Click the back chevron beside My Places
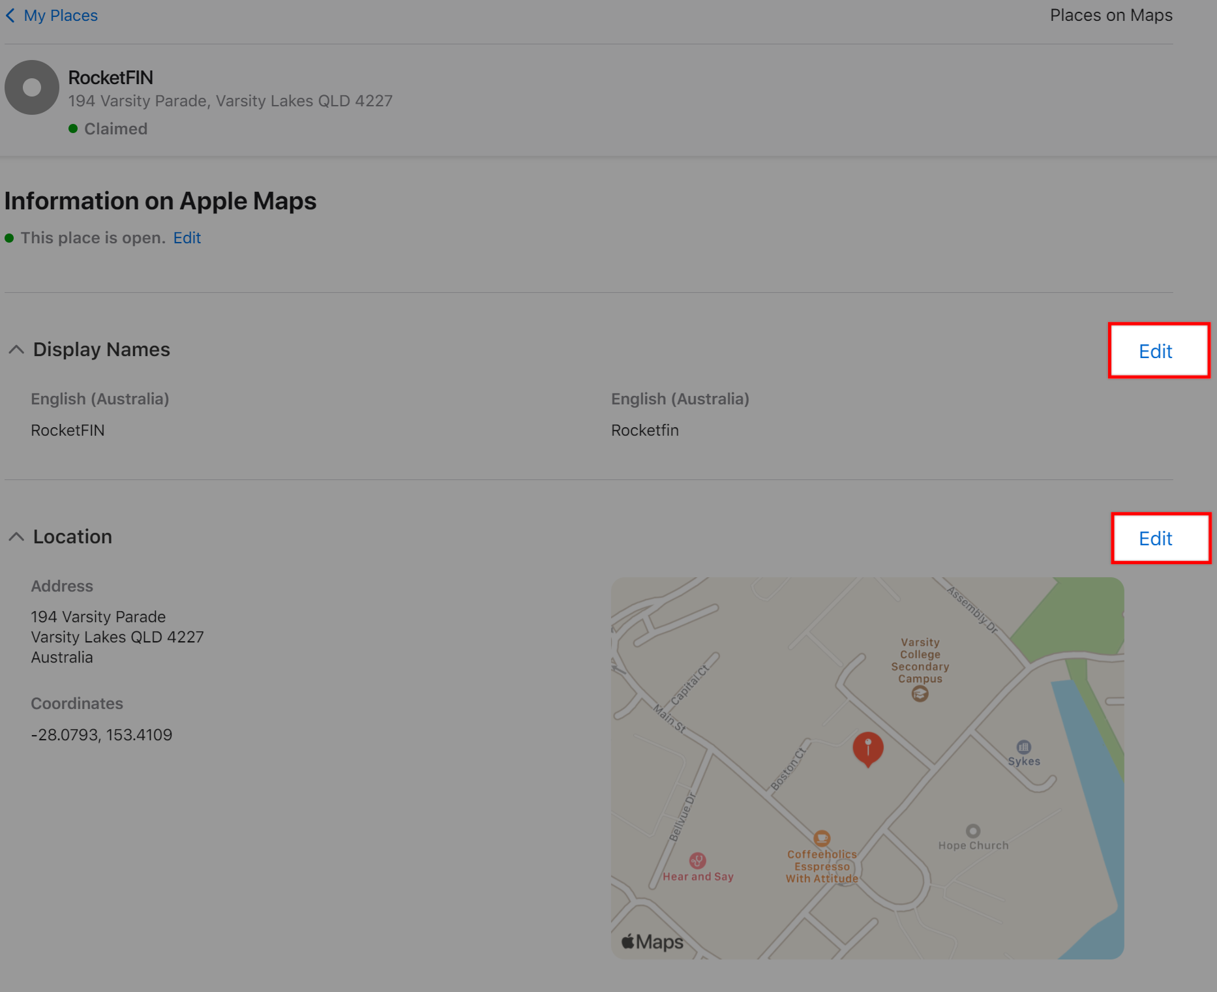Screen dimensions: 1217x992 [x=10, y=15]
